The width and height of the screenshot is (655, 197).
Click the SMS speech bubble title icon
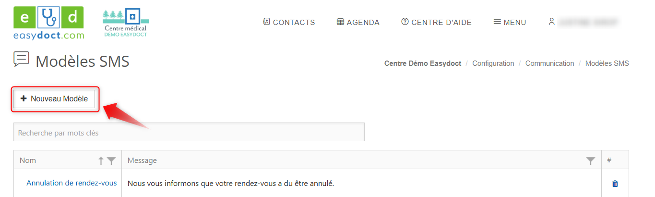(x=22, y=59)
